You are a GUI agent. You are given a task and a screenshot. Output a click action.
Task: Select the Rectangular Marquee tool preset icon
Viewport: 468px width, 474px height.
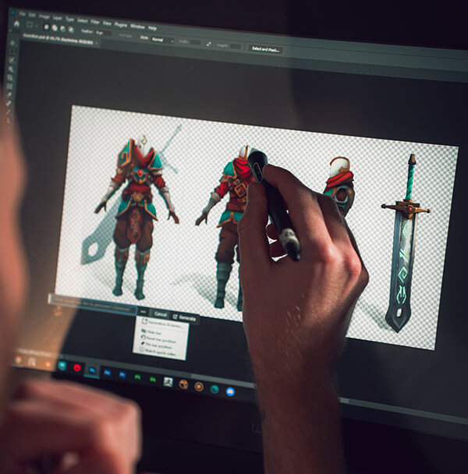coord(30,25)
